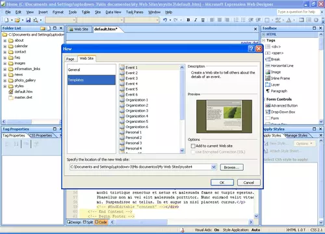
Task: Expand the calendar folder
Action: [x=5, y=46]
